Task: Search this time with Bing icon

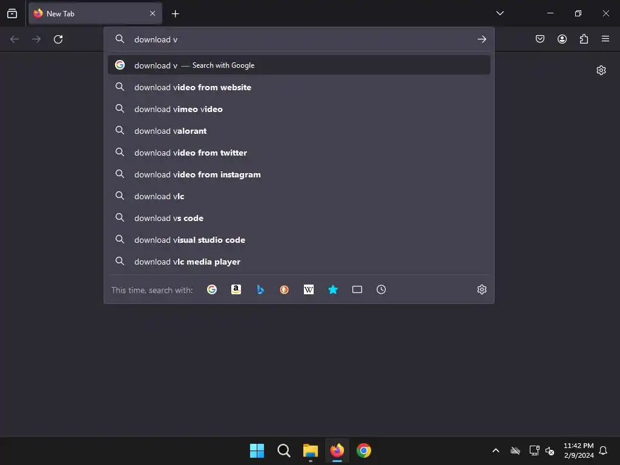Action: (x=260, y=289)
